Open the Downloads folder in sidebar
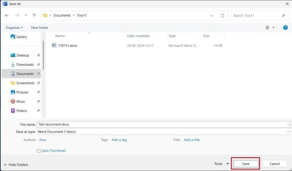292x171 pixels. [x=25, y=64]
